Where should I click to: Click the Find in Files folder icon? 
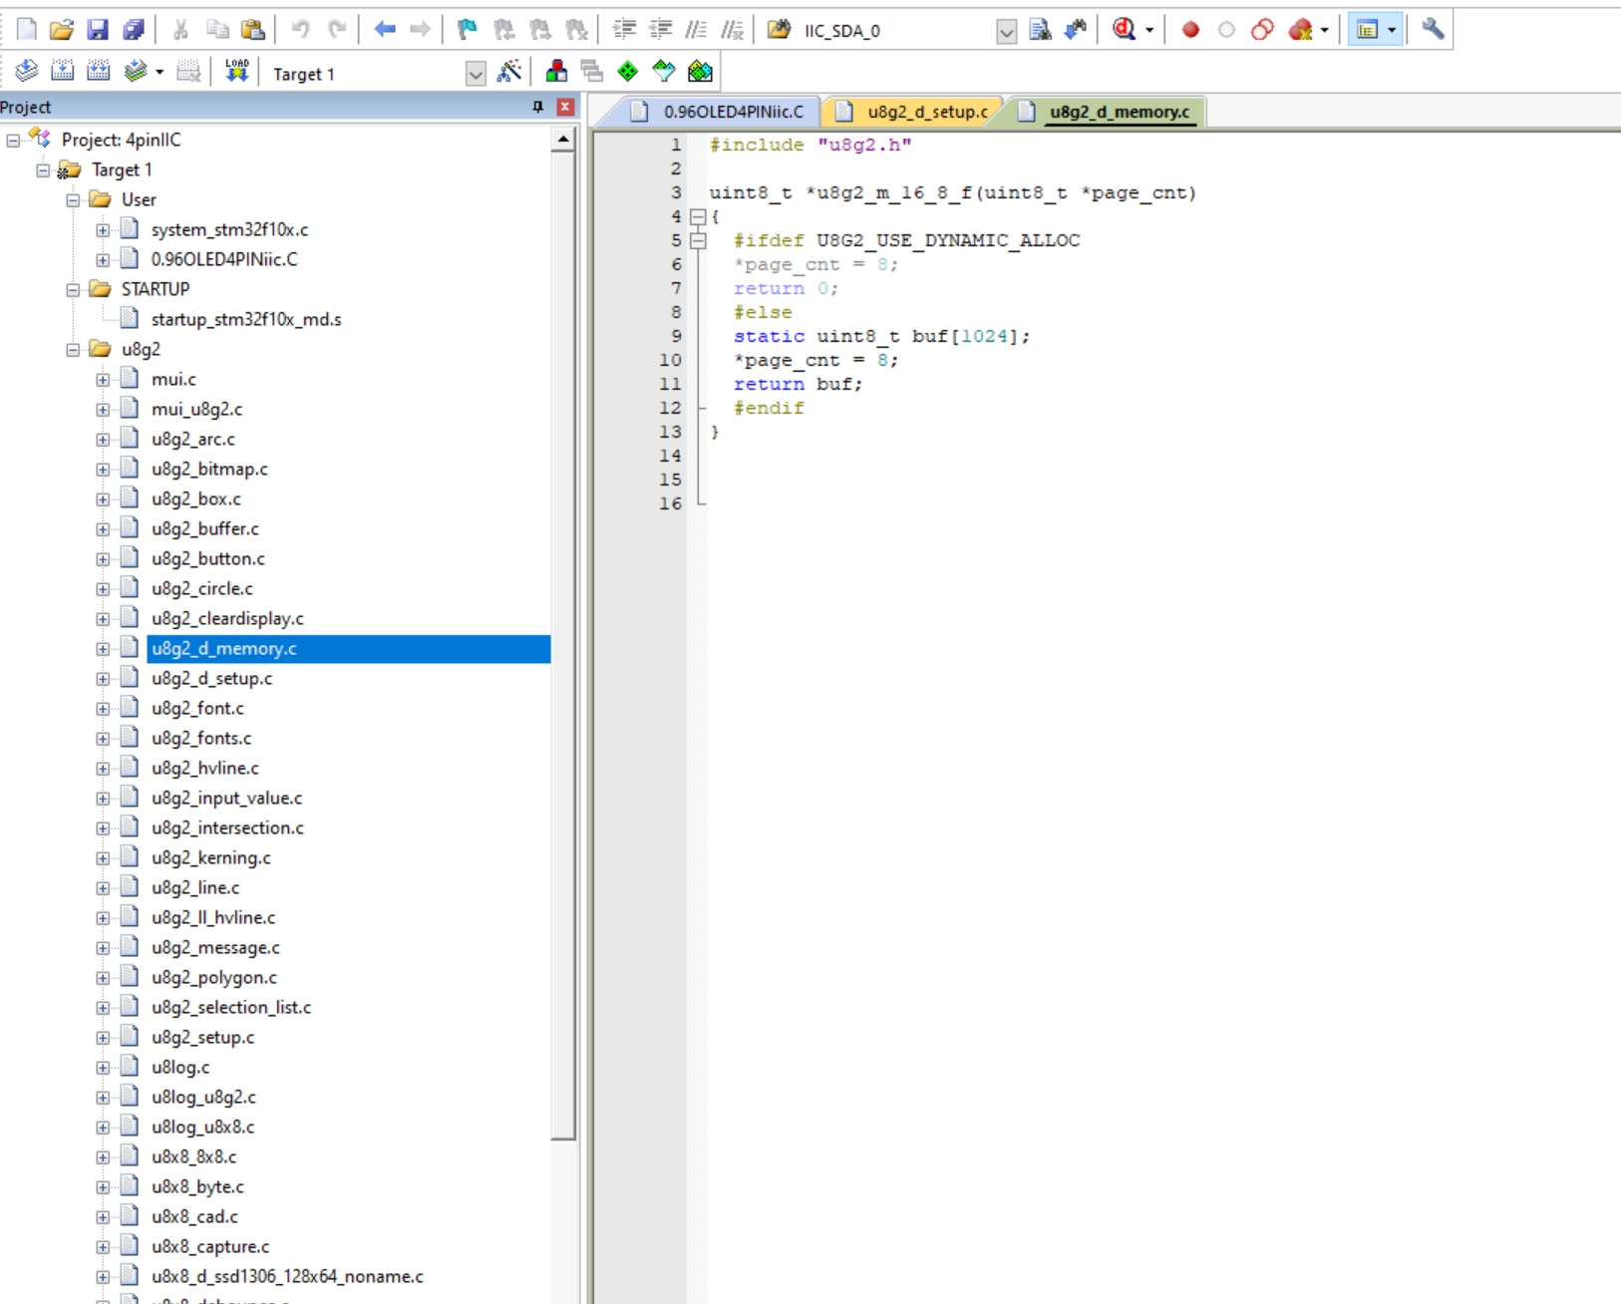779,30
